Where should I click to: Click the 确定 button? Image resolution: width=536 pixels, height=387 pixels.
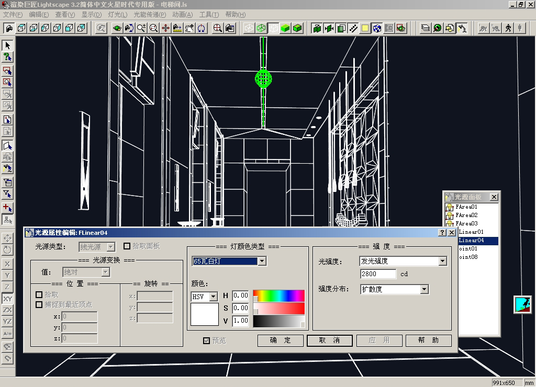[280, 340]
